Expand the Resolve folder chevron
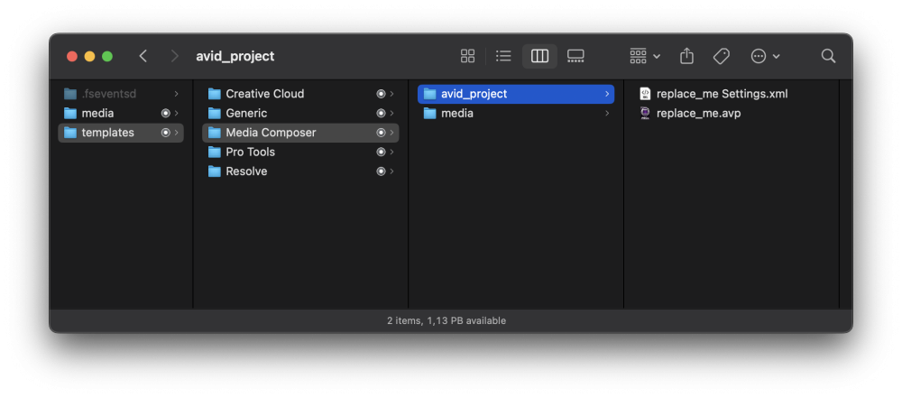 coord(392,171)
